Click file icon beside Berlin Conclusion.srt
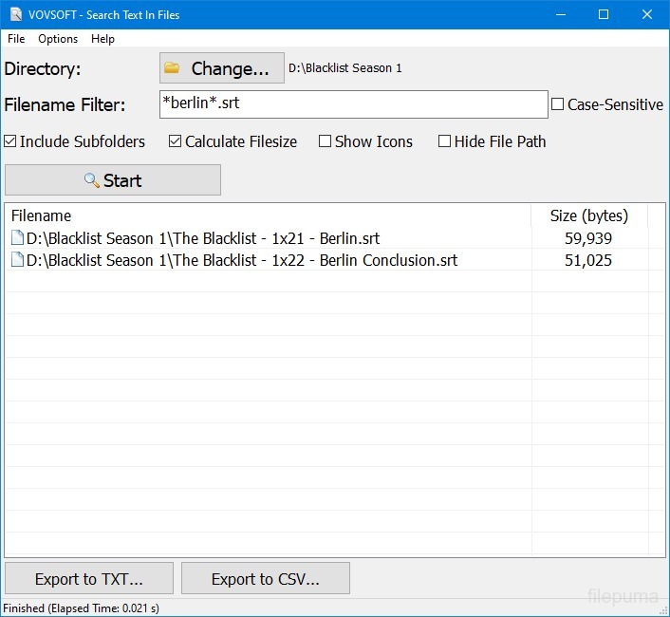The width and height of the screenshot is (670, 617). tap(17, 260)
